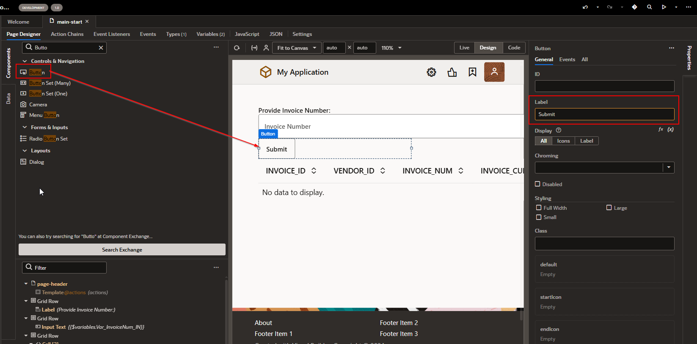This screenshot has width=697, height=344.
Task: Open the Variables (2) tab
Action: point(210,34)
